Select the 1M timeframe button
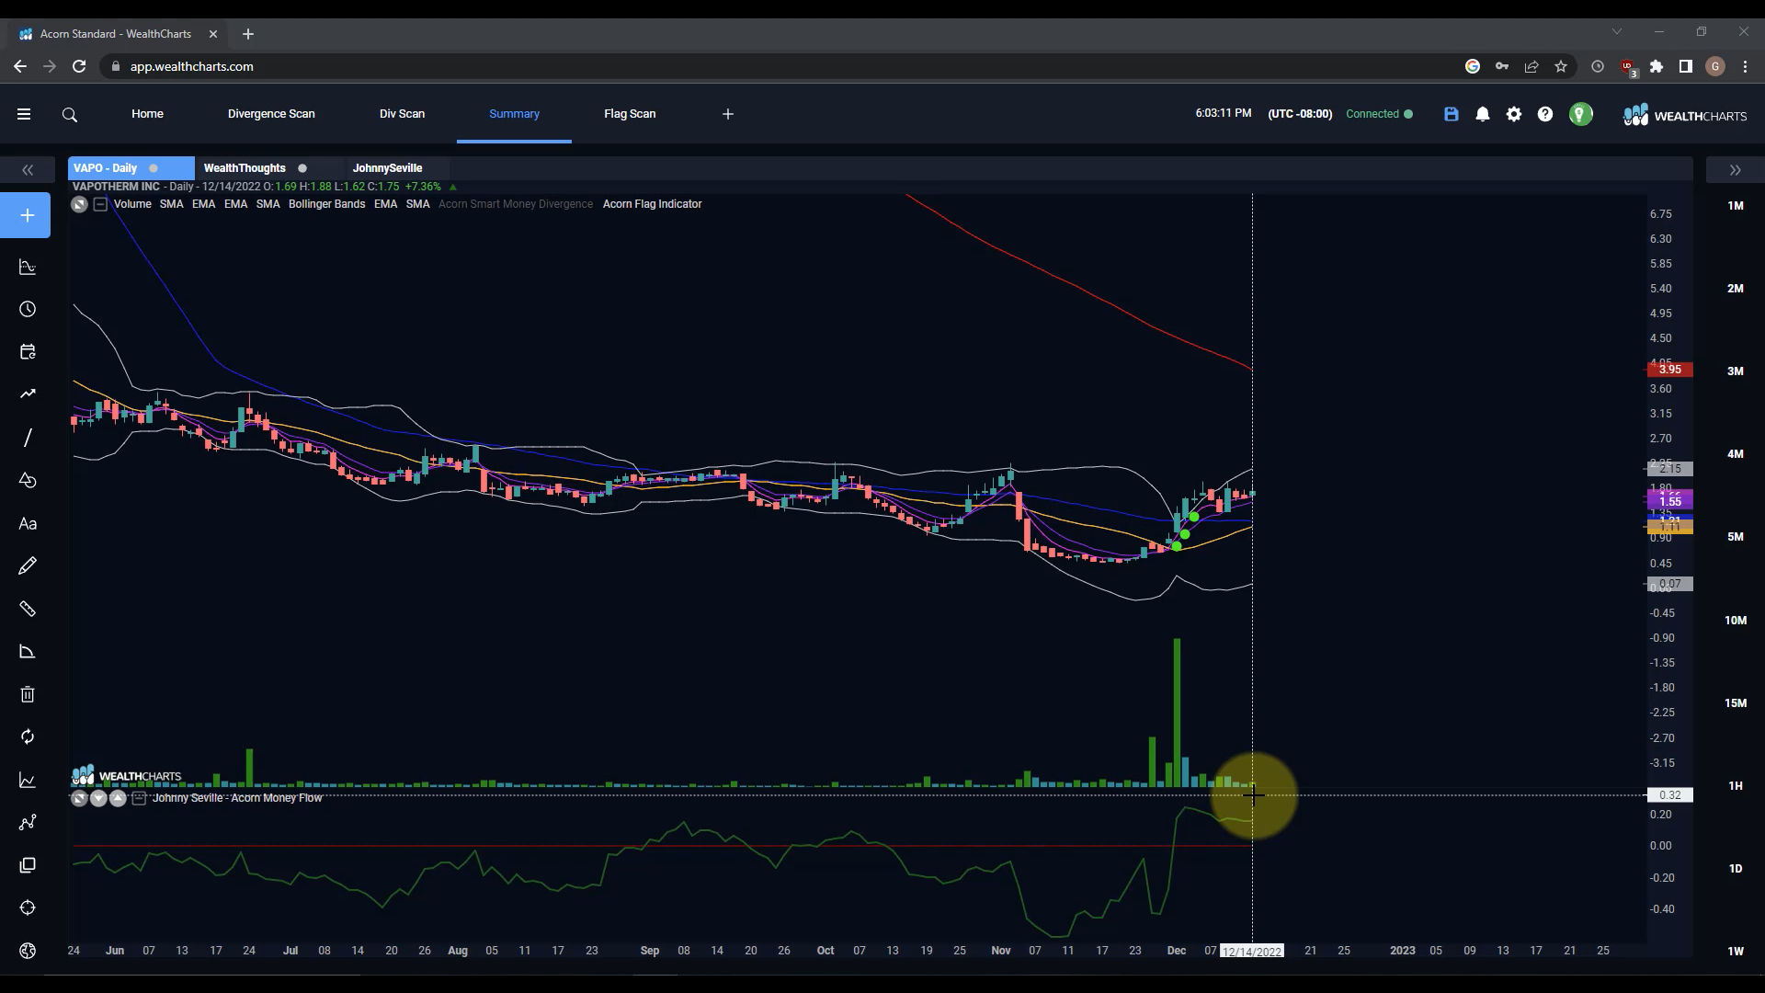The image size is (1765, 993). point(1736,206)
